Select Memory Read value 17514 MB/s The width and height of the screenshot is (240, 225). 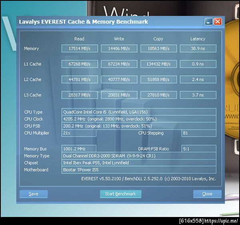(x=80, y=48)
